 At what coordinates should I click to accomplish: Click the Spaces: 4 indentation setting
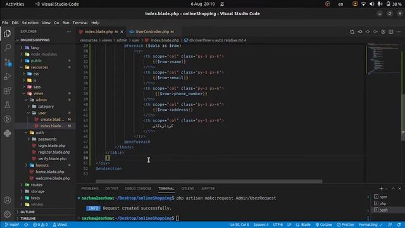pyautogui.click(x=261, y=225)
